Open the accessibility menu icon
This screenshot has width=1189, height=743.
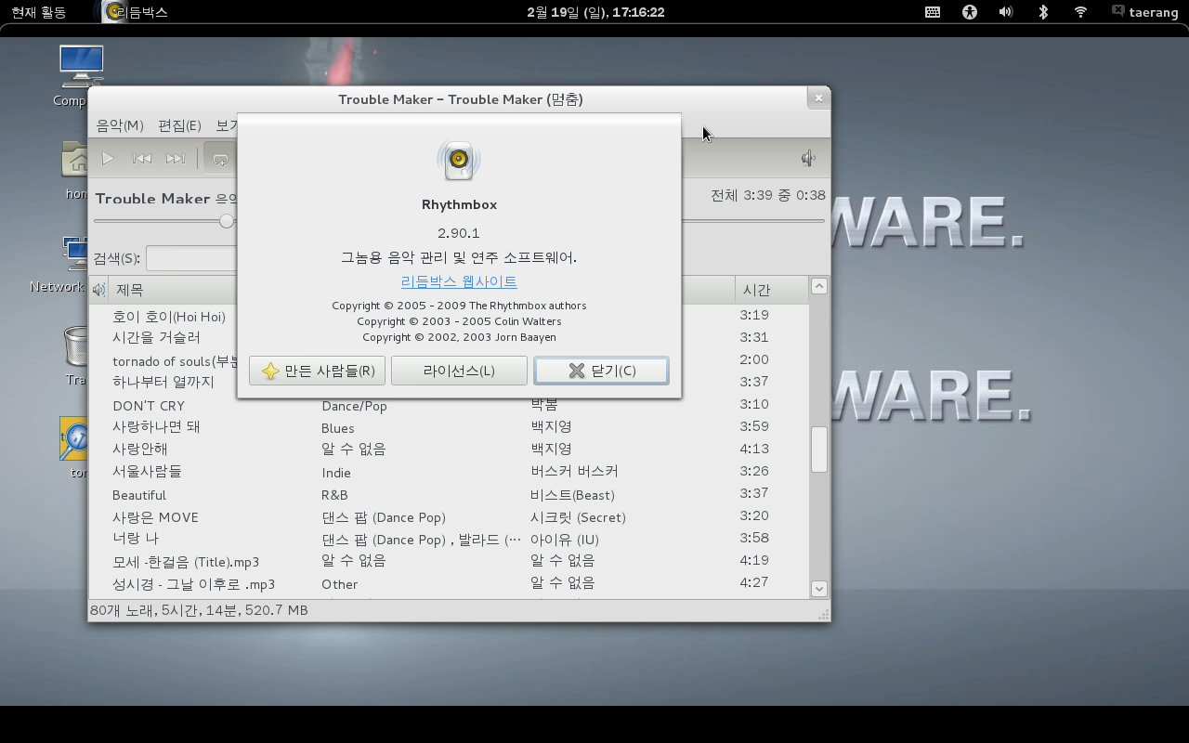click(970, 12)
